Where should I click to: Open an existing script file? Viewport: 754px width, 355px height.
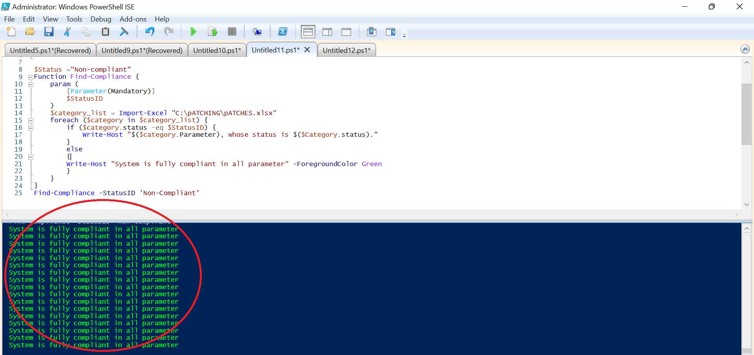(x=30, y=32)
